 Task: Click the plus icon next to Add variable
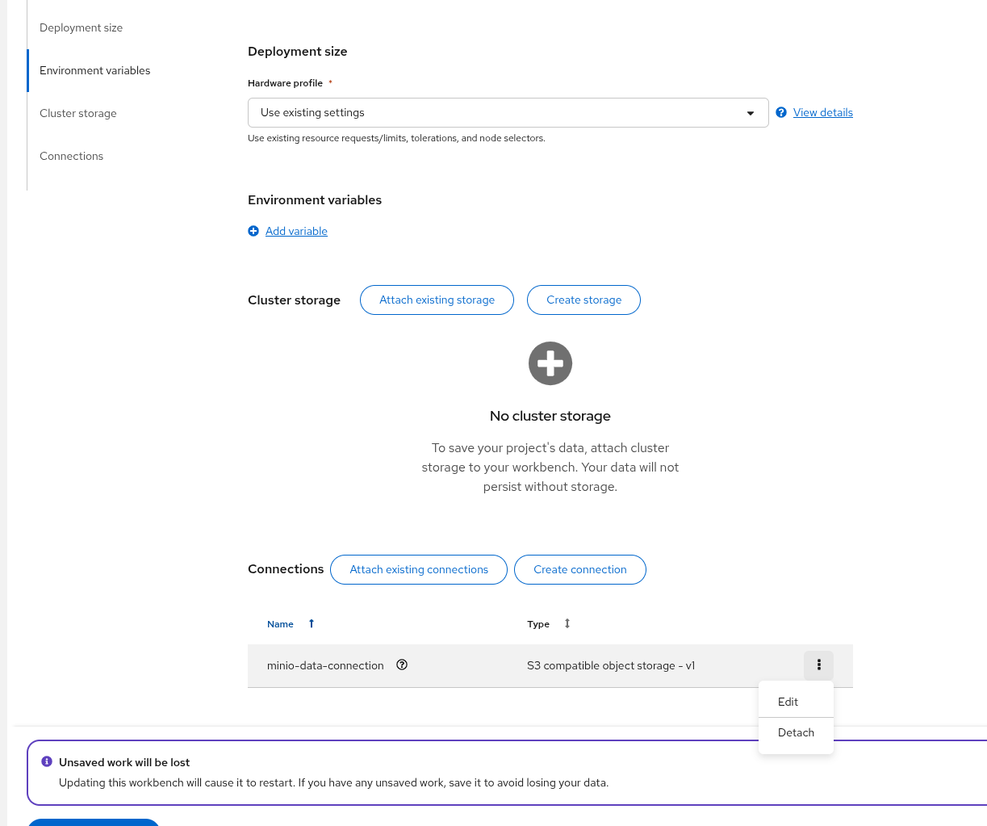click(253, 231)
